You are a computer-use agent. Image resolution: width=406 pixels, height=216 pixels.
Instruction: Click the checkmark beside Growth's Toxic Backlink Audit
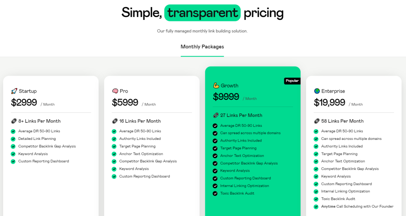click(215, 193)
